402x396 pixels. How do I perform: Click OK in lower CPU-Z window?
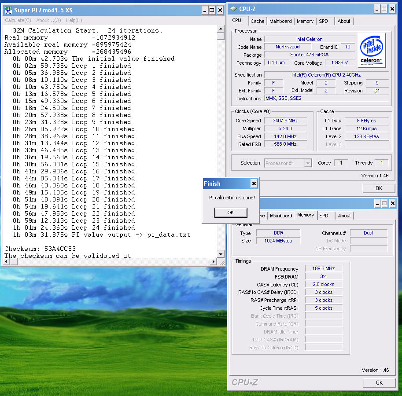pos(379,382)
